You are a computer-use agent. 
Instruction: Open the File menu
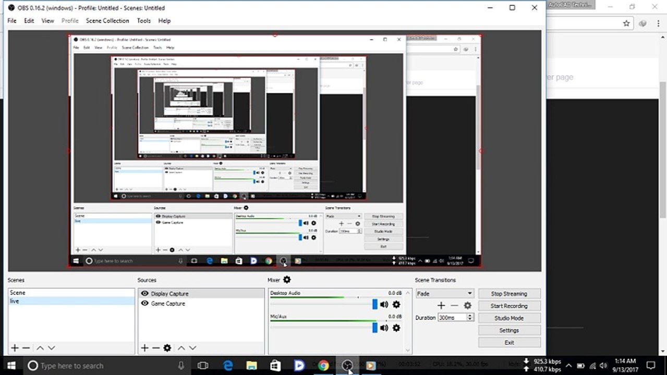coord(12,21)
